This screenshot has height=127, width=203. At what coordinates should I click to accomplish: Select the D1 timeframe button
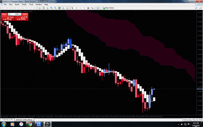(27, 8)
